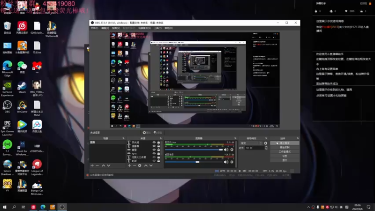Screen dimensions: 375x211
Task: Show the hidden 无限火力 text source
Action: (x=154, y=157)
